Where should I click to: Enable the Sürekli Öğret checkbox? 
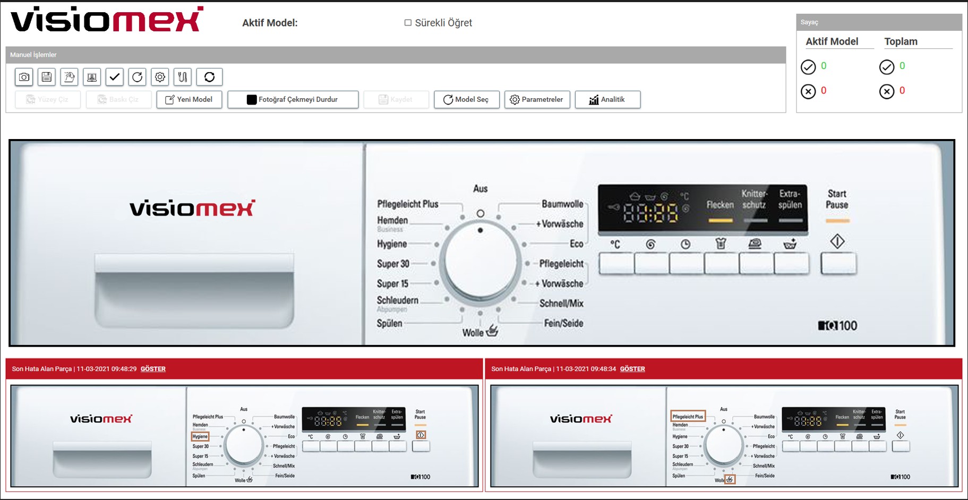click(x=408, y=23)
